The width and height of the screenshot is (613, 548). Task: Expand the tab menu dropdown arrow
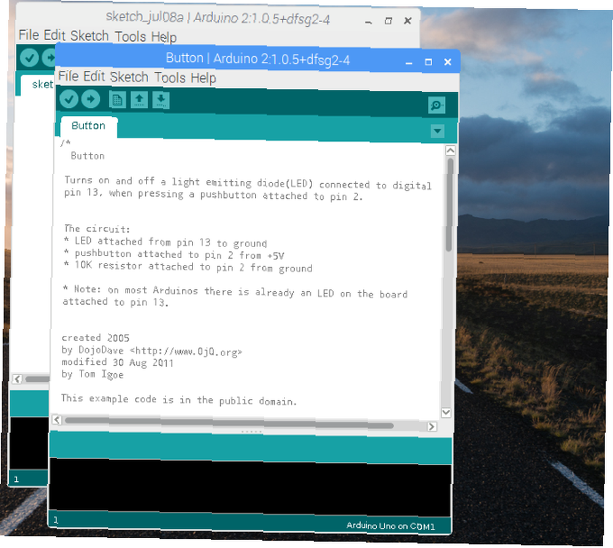click(x=438, y=131)
